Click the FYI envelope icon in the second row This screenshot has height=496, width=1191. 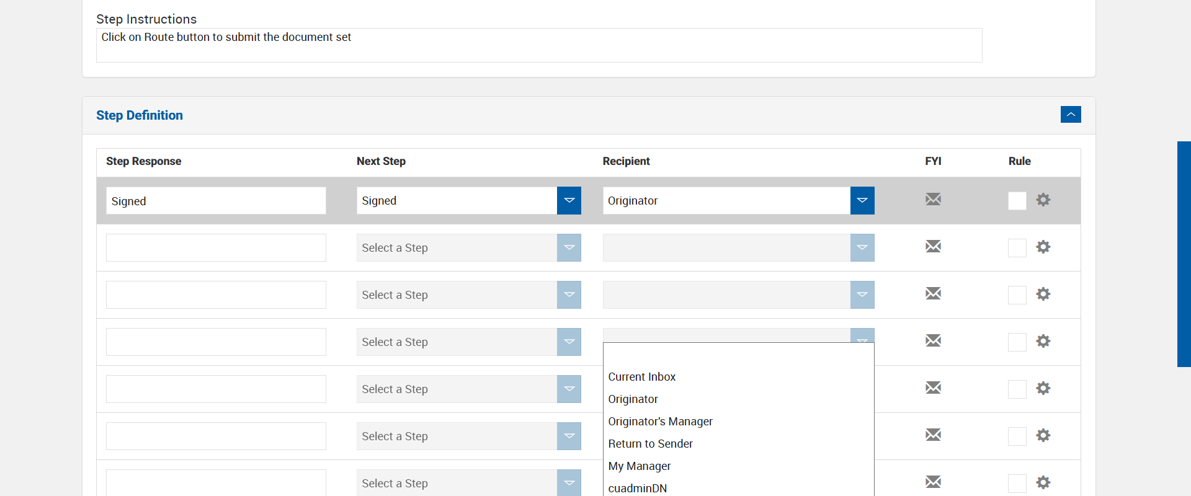(933, 246)
